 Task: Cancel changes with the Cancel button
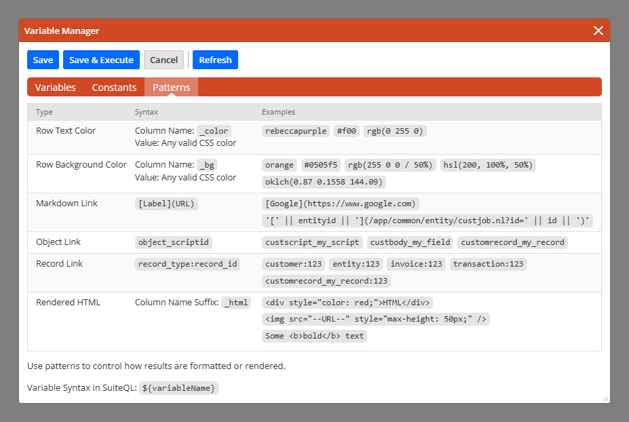[x=164, y=60]
